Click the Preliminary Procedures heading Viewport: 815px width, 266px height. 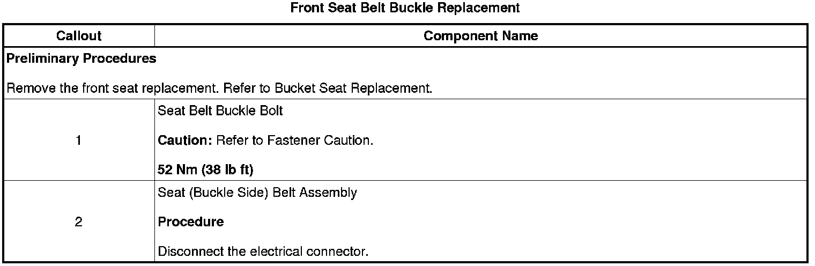pyautogui.click(x=81, y=58)
